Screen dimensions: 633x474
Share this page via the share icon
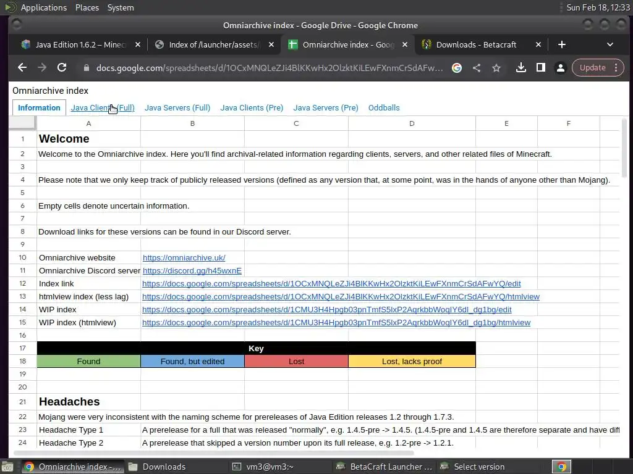point(477,68)
